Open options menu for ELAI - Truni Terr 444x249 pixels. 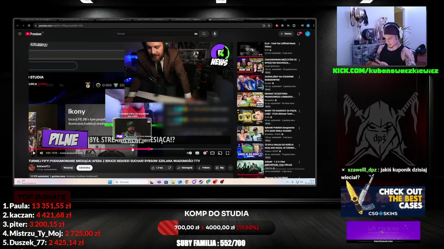[299, 44]
